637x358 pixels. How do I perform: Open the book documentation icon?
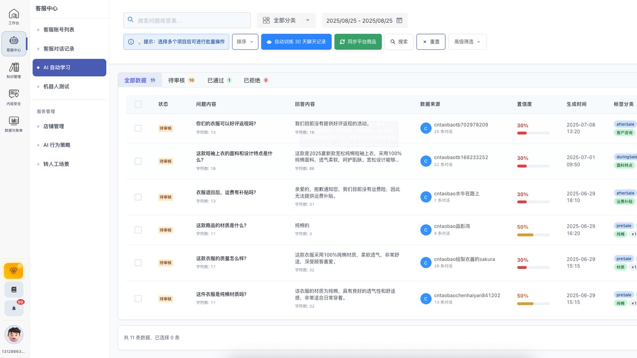14,290
